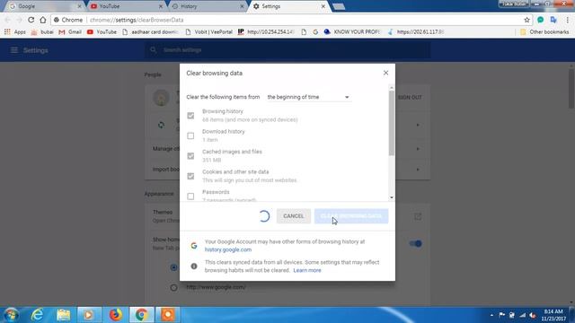The image size is (575, 323).
Task: Launch Internet Explorer from the taskbar
Action: (38, 315)
